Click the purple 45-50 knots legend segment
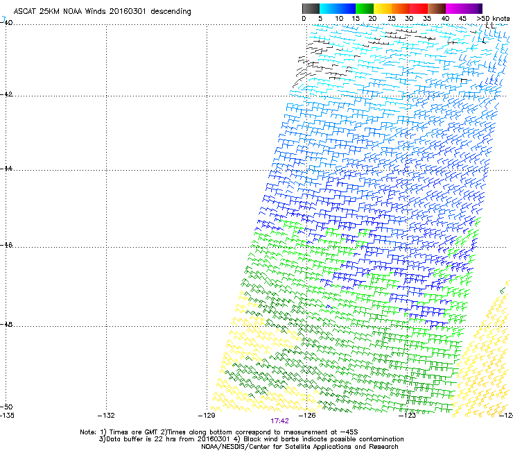This screenshot has height=451, width=513. tap(473, 8)
